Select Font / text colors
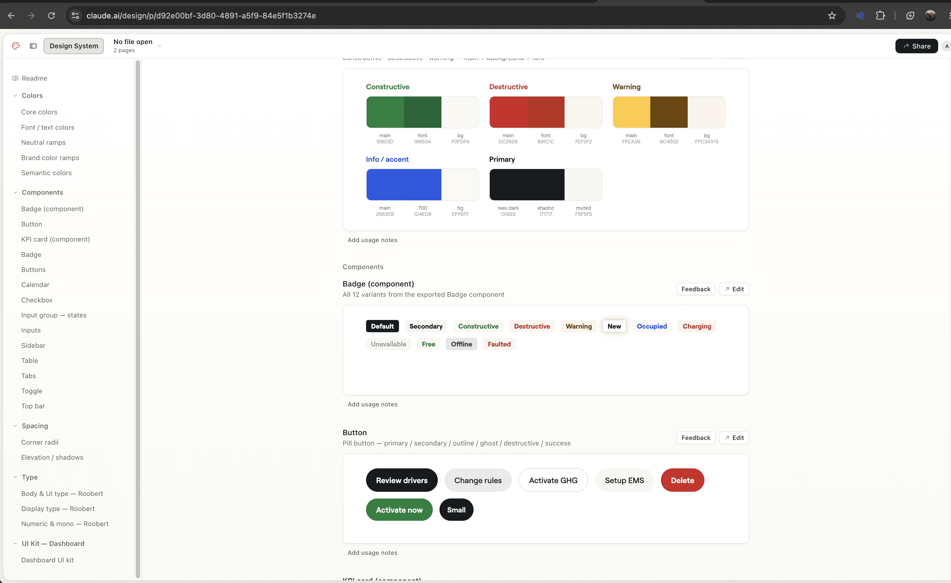Viewport: 951px width, 583px height. point(48,127)
